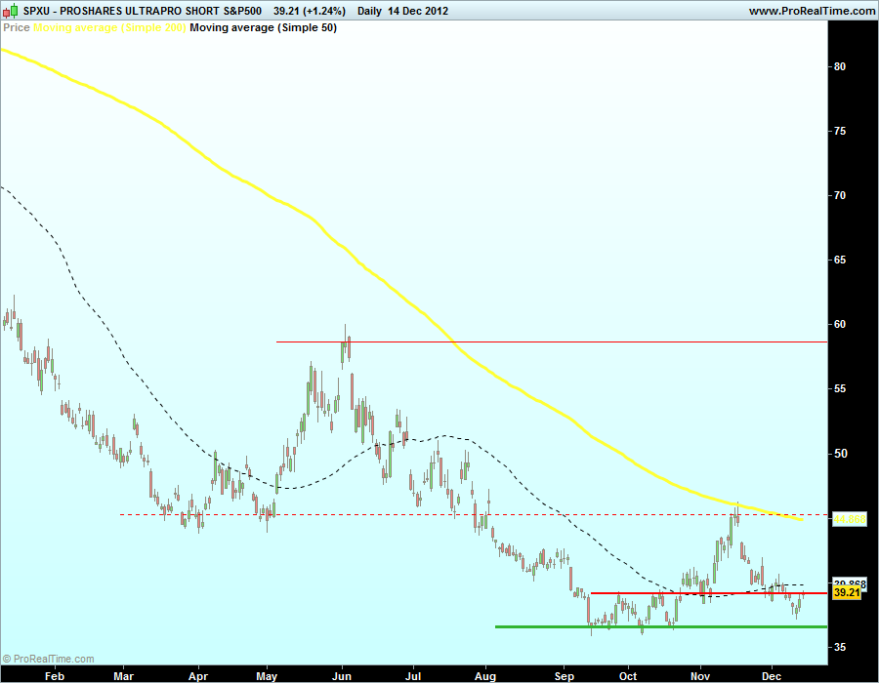Click the 65 price axis label

coord(840,260)
